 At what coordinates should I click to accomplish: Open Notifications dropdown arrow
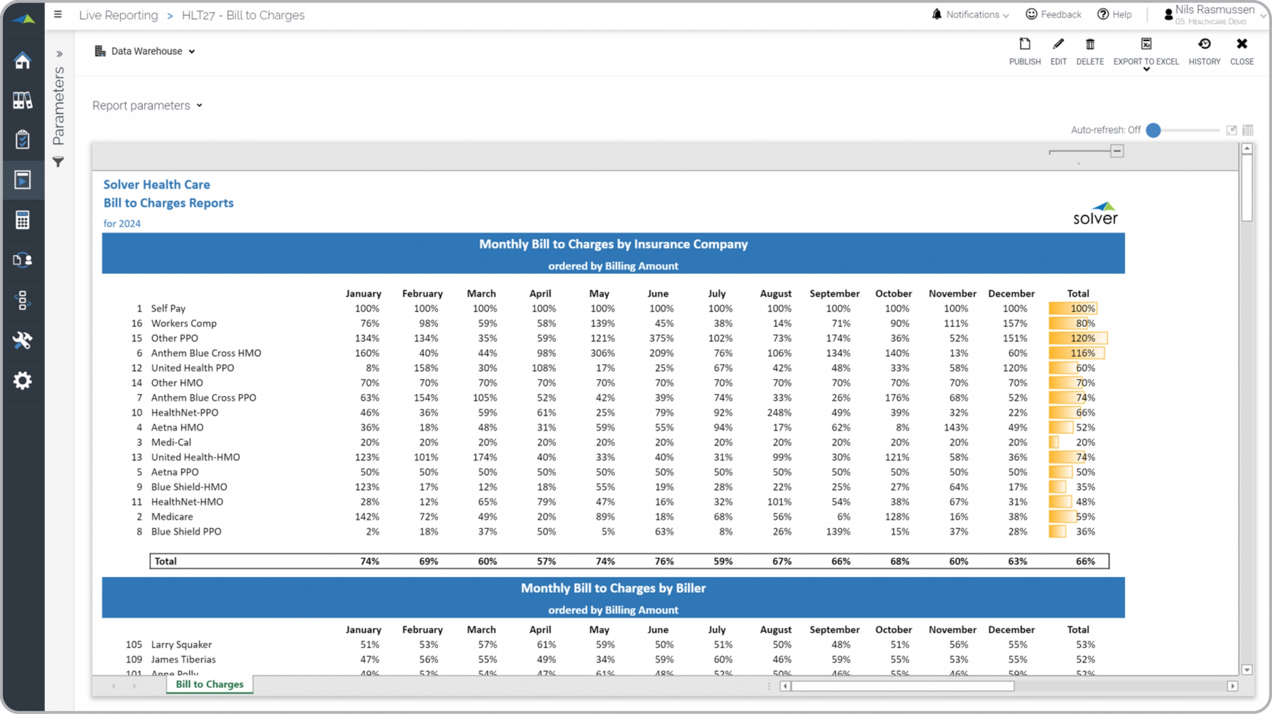pyautogui.click(x=1006, y=16)
